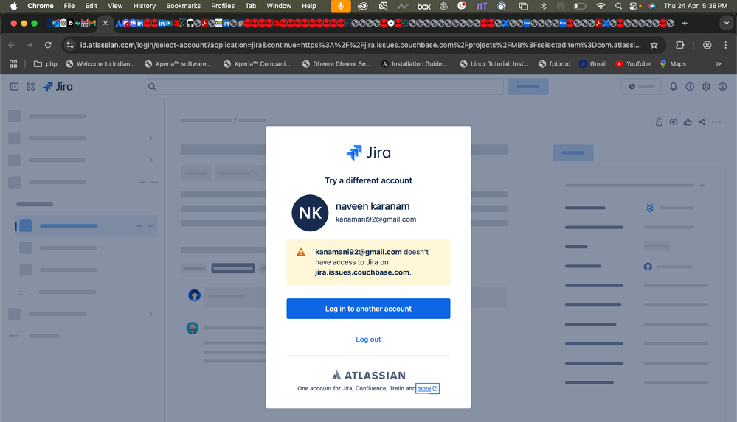737x422 pixels.
Task: Collapse the details panel chevron
Action: coord(702,186)
